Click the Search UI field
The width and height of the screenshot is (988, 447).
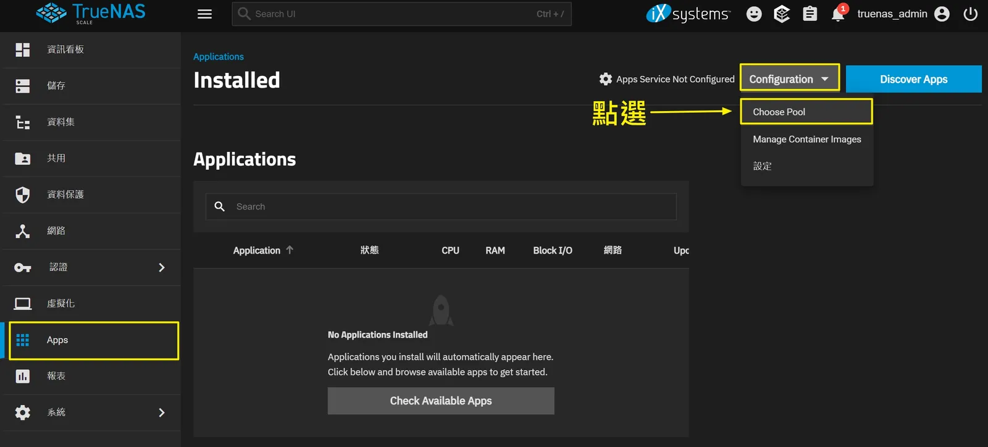(x=401, y=14)
